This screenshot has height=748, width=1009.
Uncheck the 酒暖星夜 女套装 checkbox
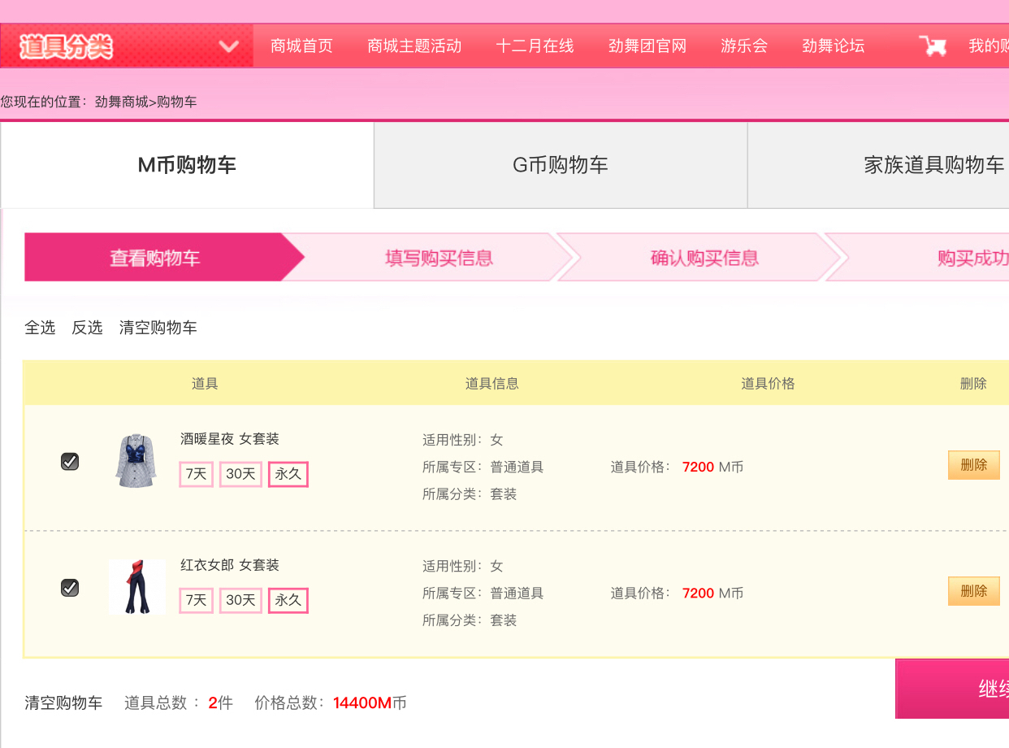tap(70, 462)
